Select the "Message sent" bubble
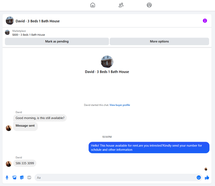 click(25, 126)
